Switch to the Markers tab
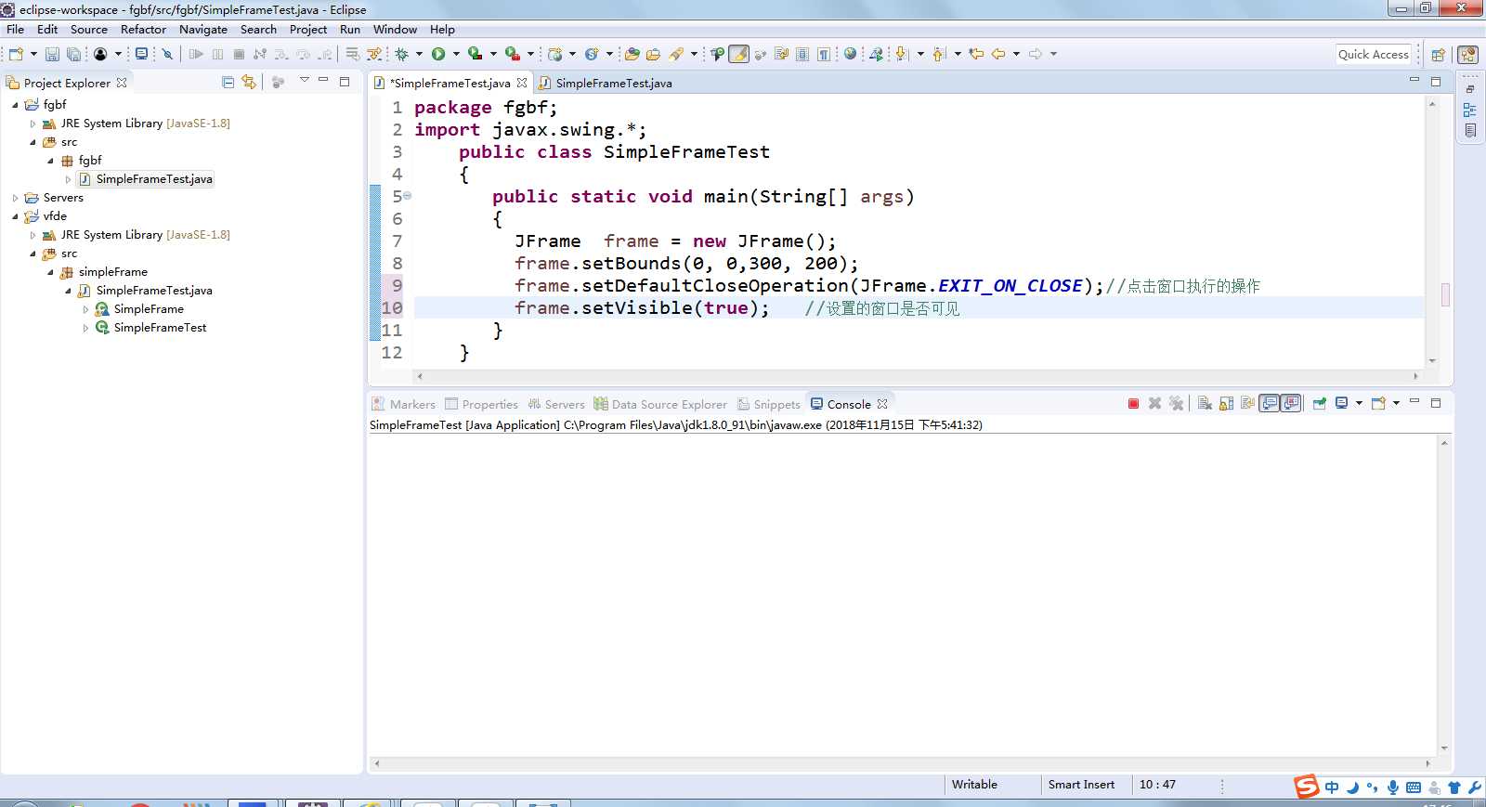 (x=403, y=404)
